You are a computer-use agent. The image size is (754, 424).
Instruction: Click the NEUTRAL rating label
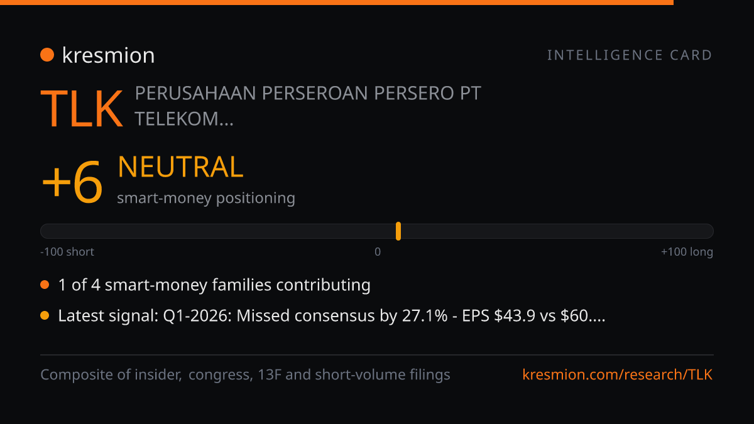(x=180, y=167)
